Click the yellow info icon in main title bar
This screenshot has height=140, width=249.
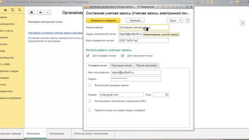click(237, 2)
